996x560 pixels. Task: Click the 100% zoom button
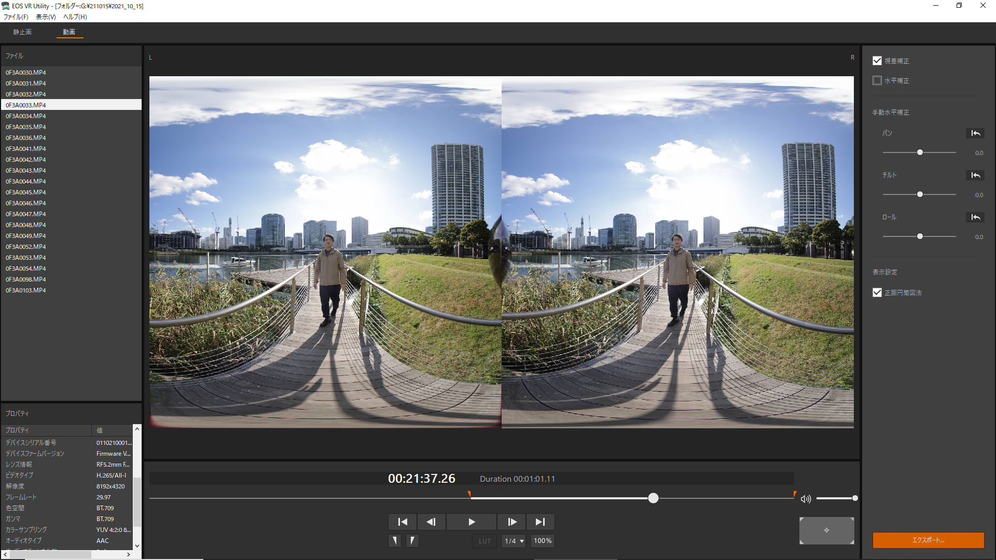pyautogui.click(x=543, y=541)
